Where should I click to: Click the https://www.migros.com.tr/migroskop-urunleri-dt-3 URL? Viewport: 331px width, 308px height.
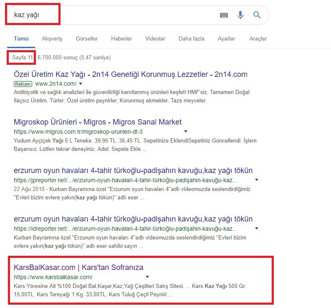78,132
